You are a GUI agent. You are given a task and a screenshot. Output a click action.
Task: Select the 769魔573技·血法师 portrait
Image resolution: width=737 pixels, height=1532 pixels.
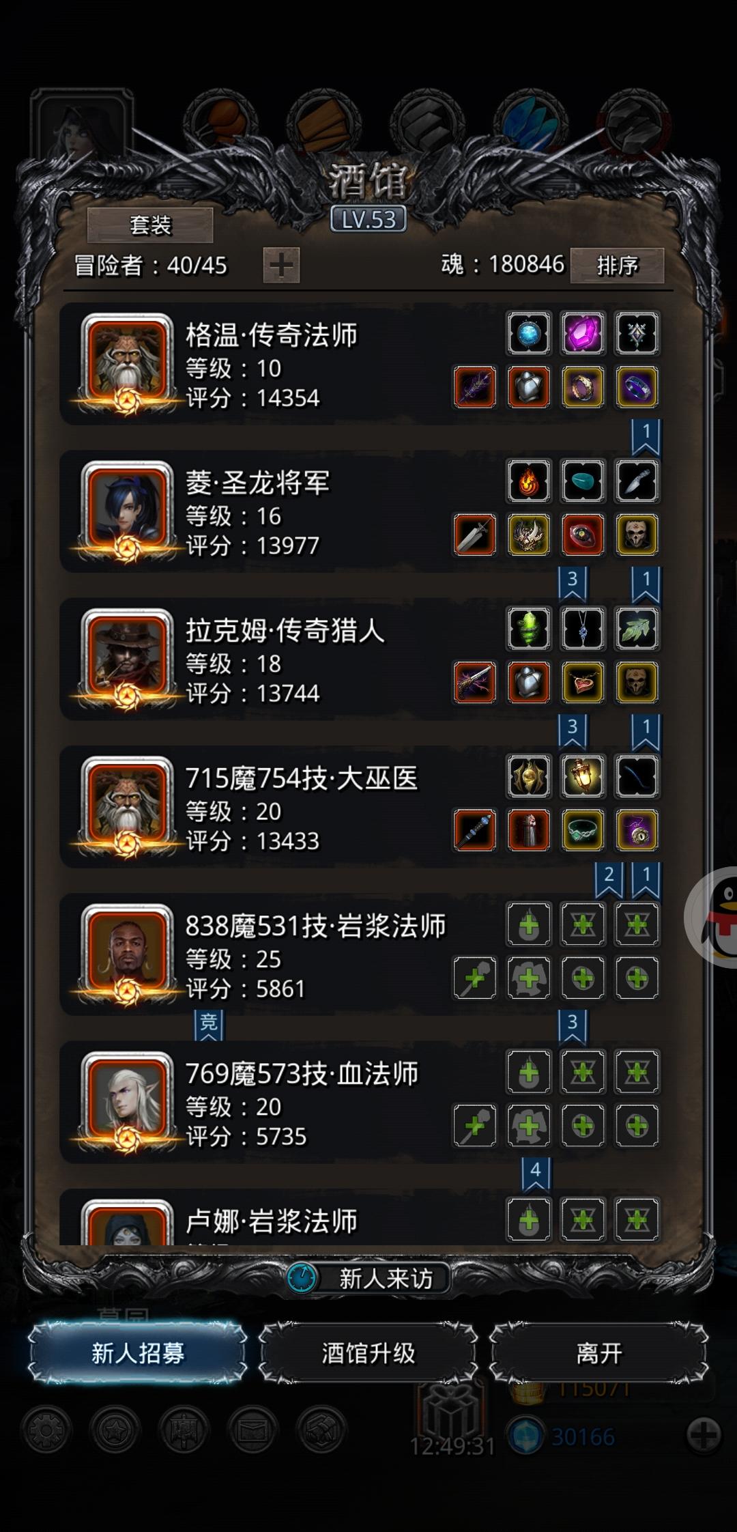[127, 1101]
